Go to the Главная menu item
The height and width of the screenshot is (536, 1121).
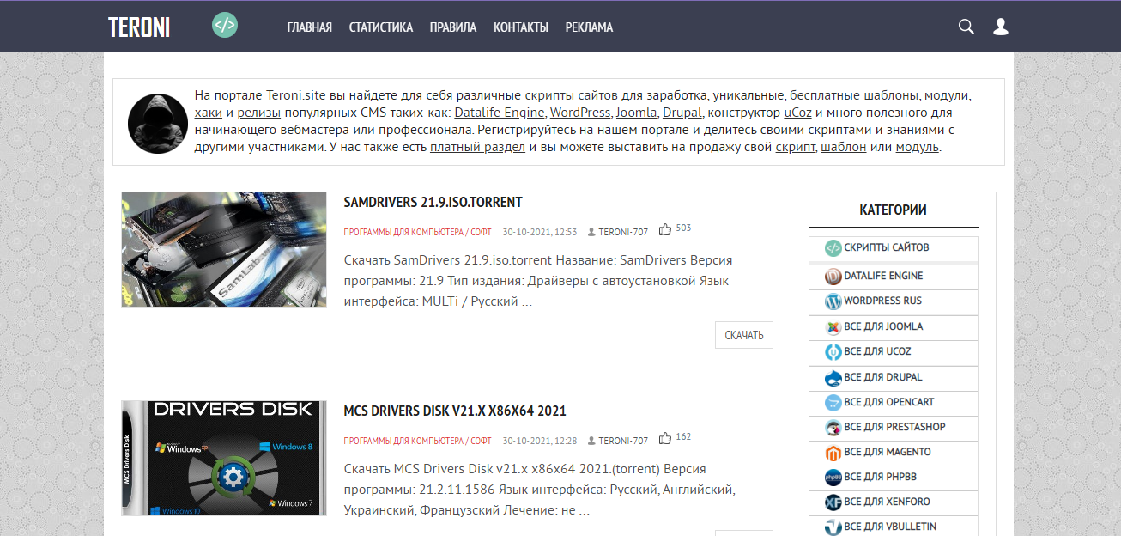tap(309, 27)
